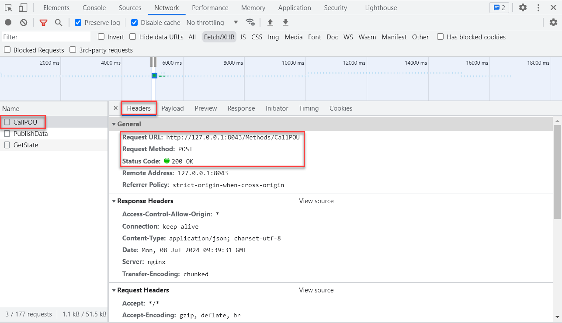Screen dimensions: 562x323
Task: Tick the checkbox beside GetState
Action: coord(7,145)
